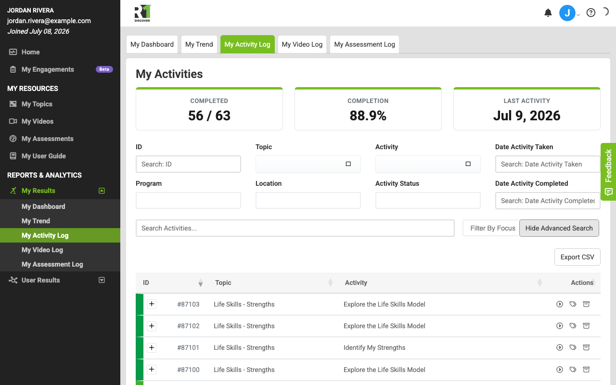Switch to the My Assessment Log tab

point(365,44)
